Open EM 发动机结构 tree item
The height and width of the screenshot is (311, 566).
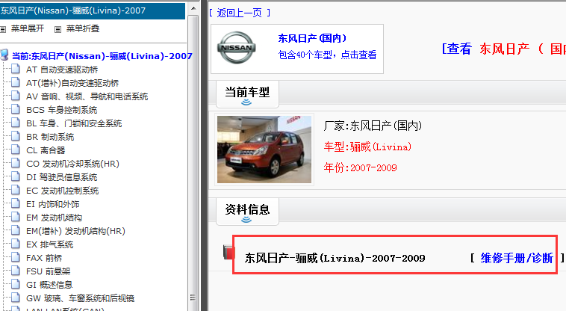55,218
